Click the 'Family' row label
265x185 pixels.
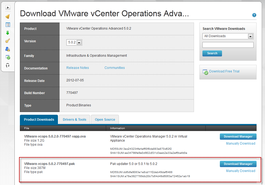[29, 56]
